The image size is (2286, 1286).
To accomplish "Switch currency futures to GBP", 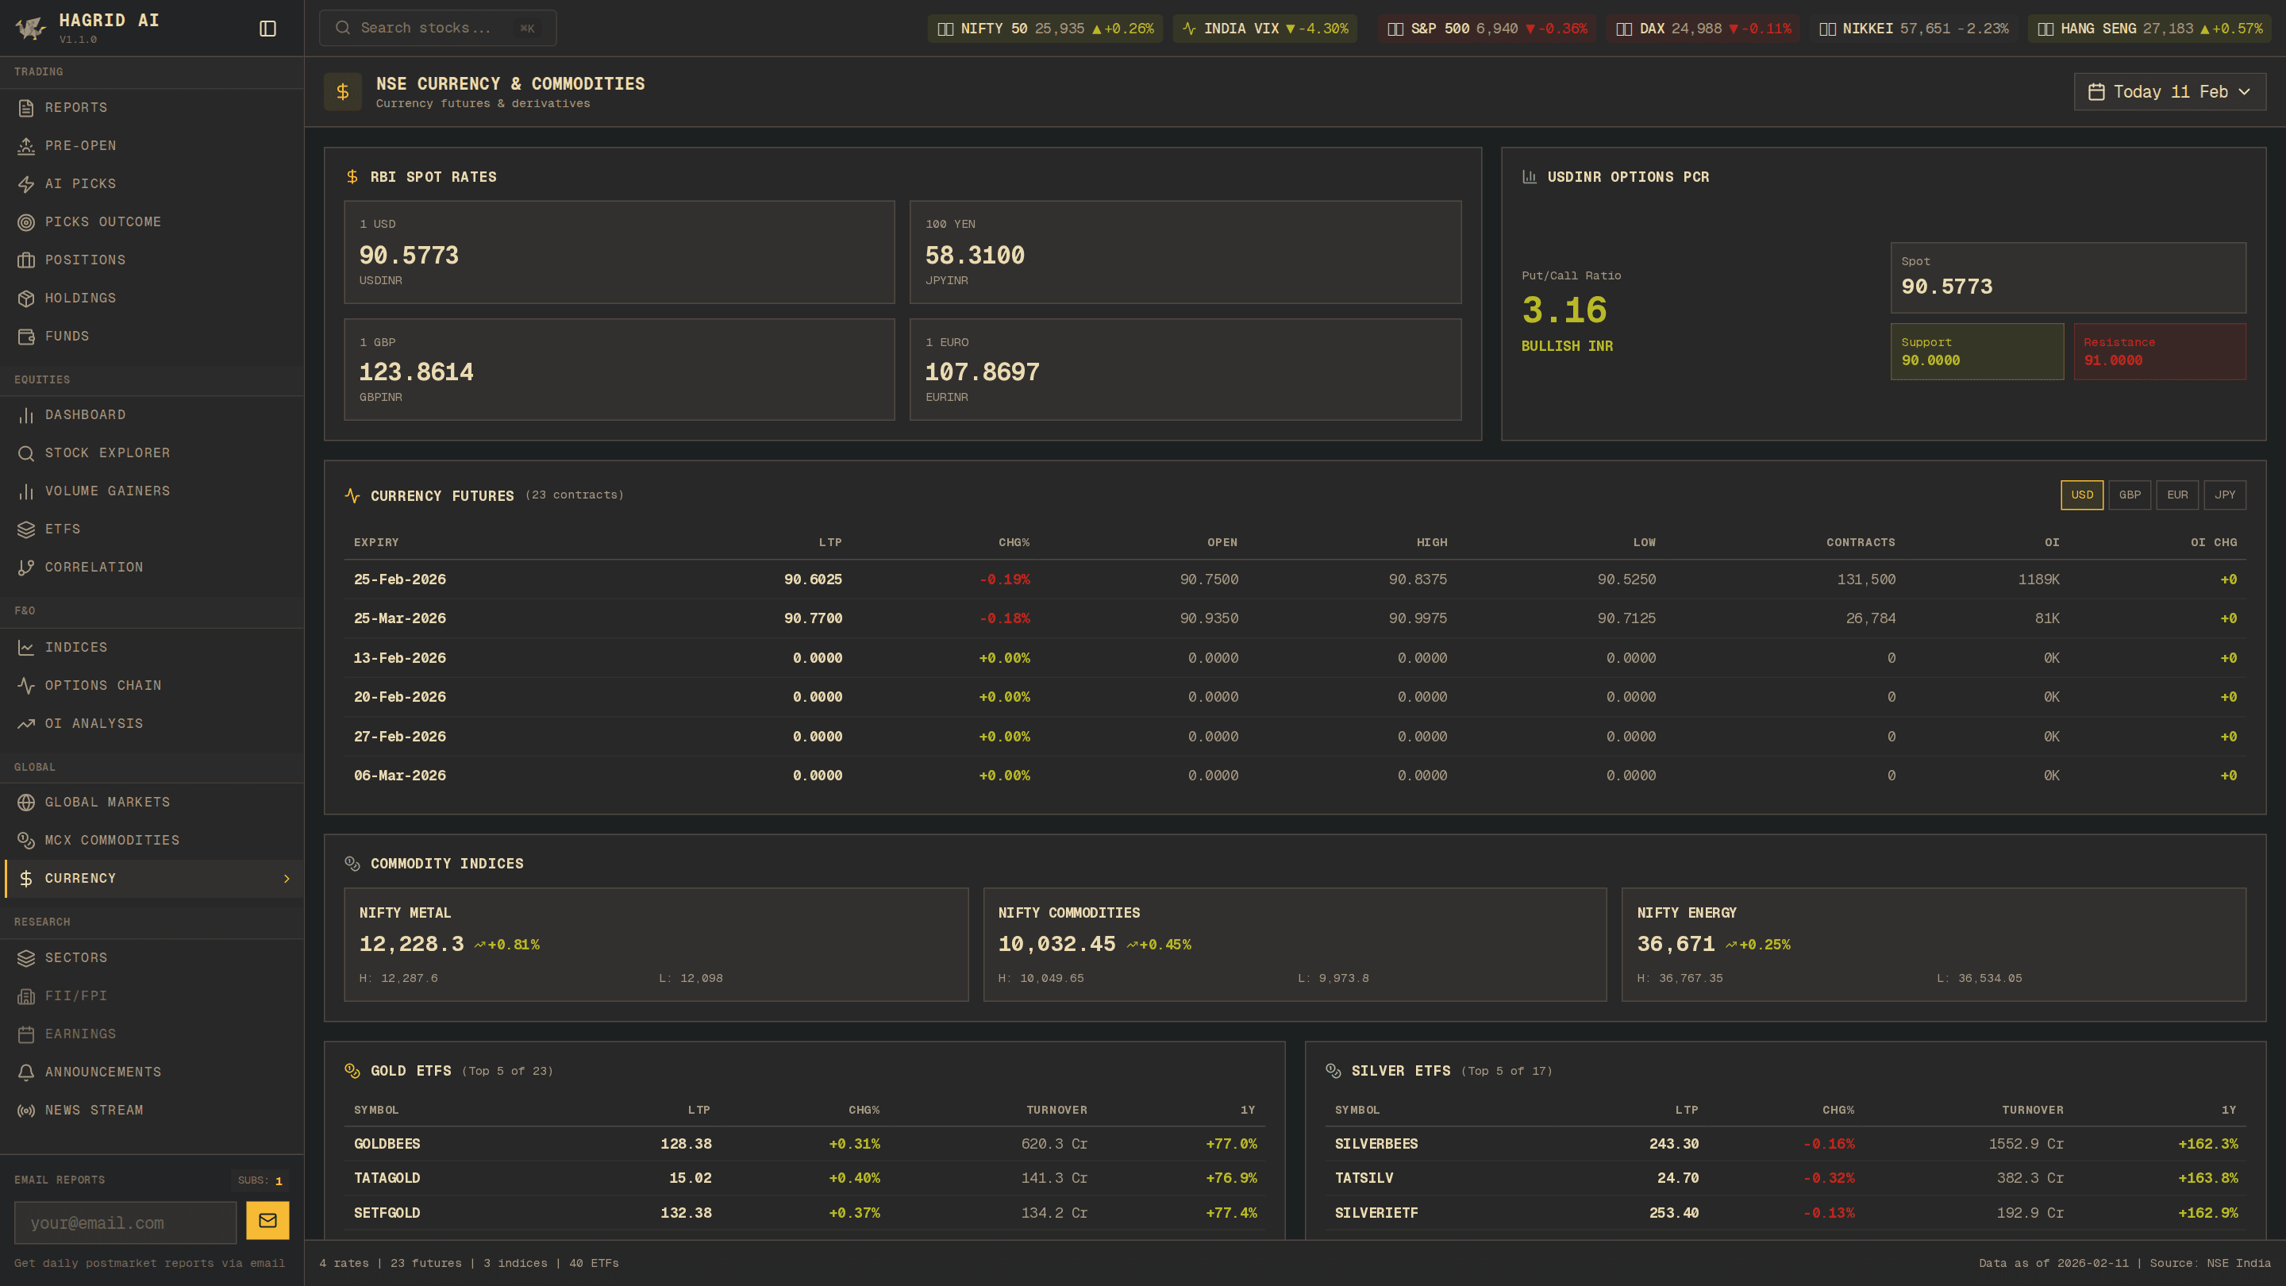I will pos(2129,495).
